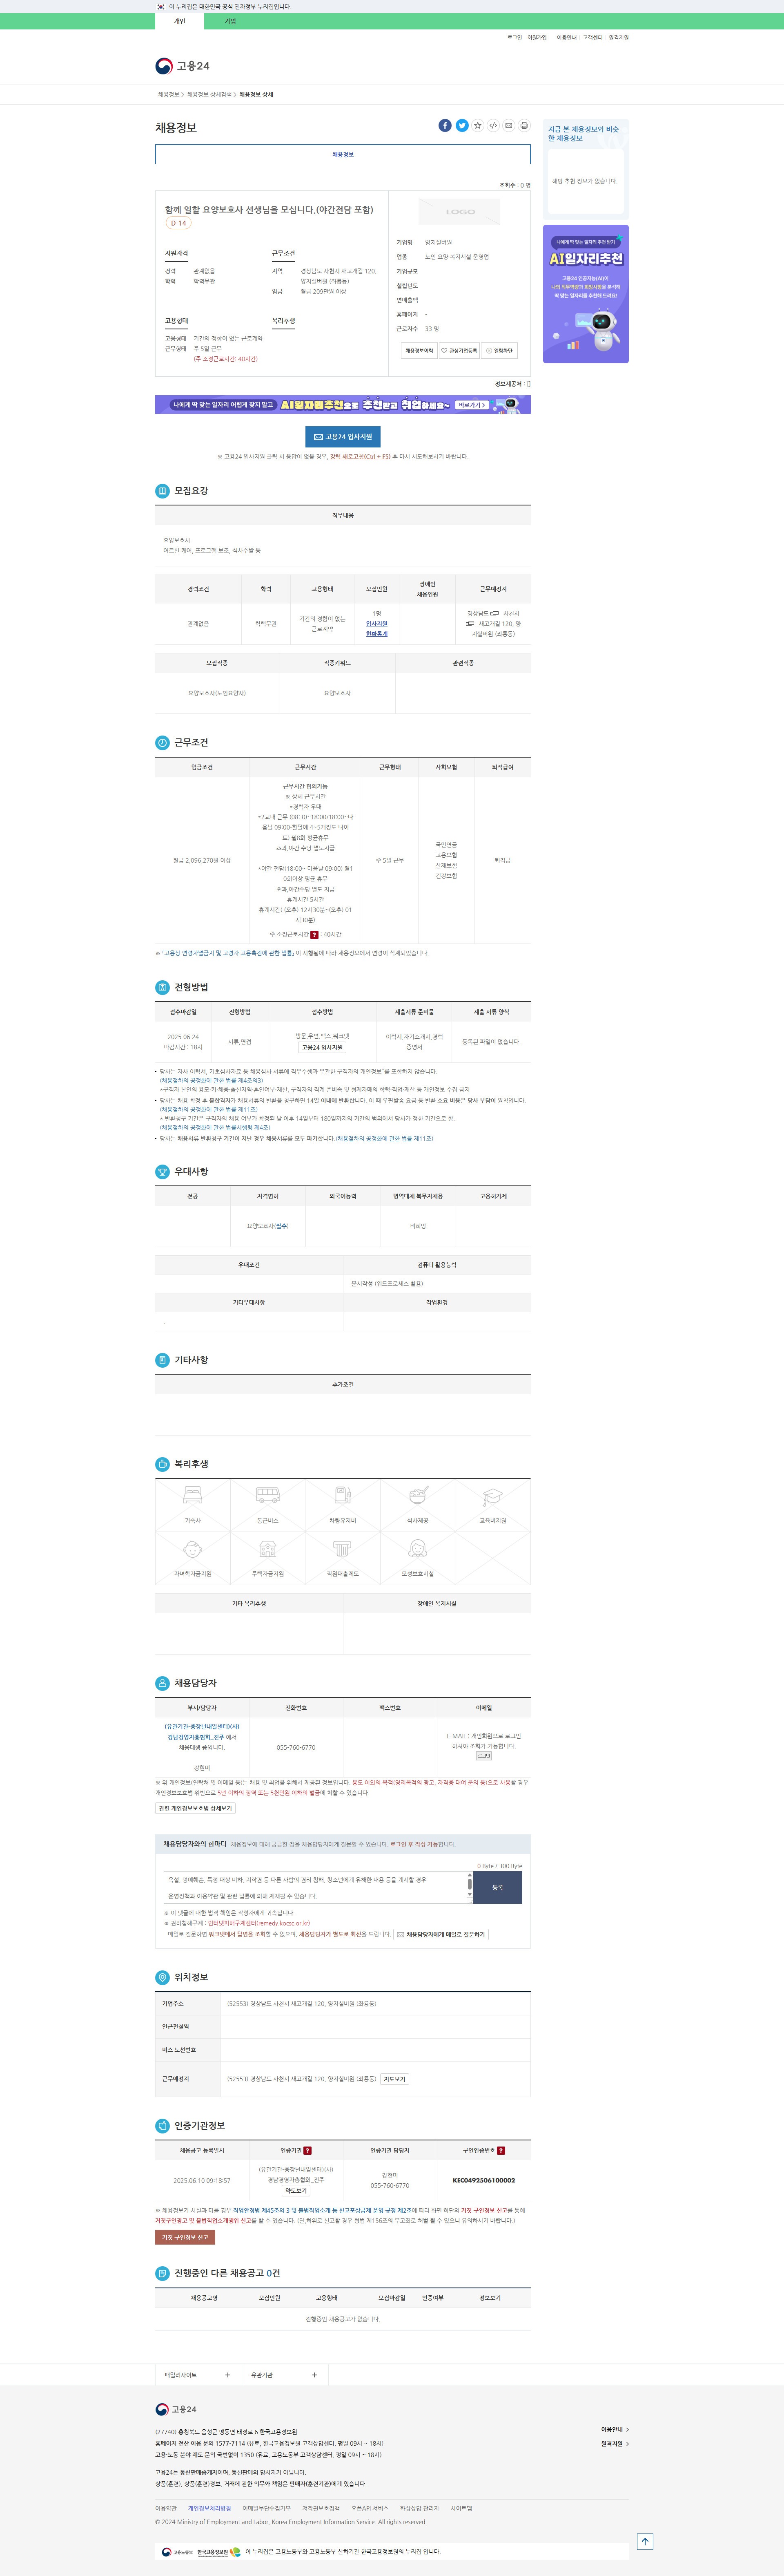This screenshot has width=784, height=2576.
Task: Print the job posting
Action: coord(524,125)
